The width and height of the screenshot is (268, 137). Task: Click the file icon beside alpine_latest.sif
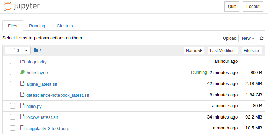click(22, 84)
